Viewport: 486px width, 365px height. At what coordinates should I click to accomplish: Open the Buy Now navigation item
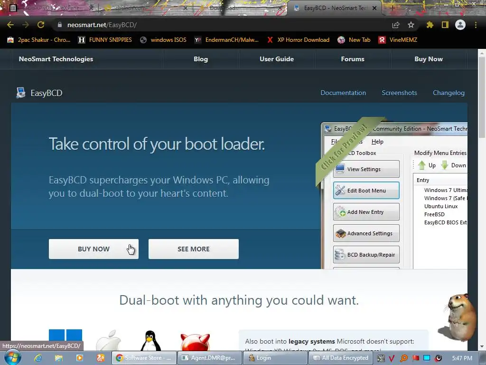[x=429, y=59]
